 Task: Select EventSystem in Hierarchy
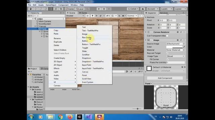tap(45, 24)
